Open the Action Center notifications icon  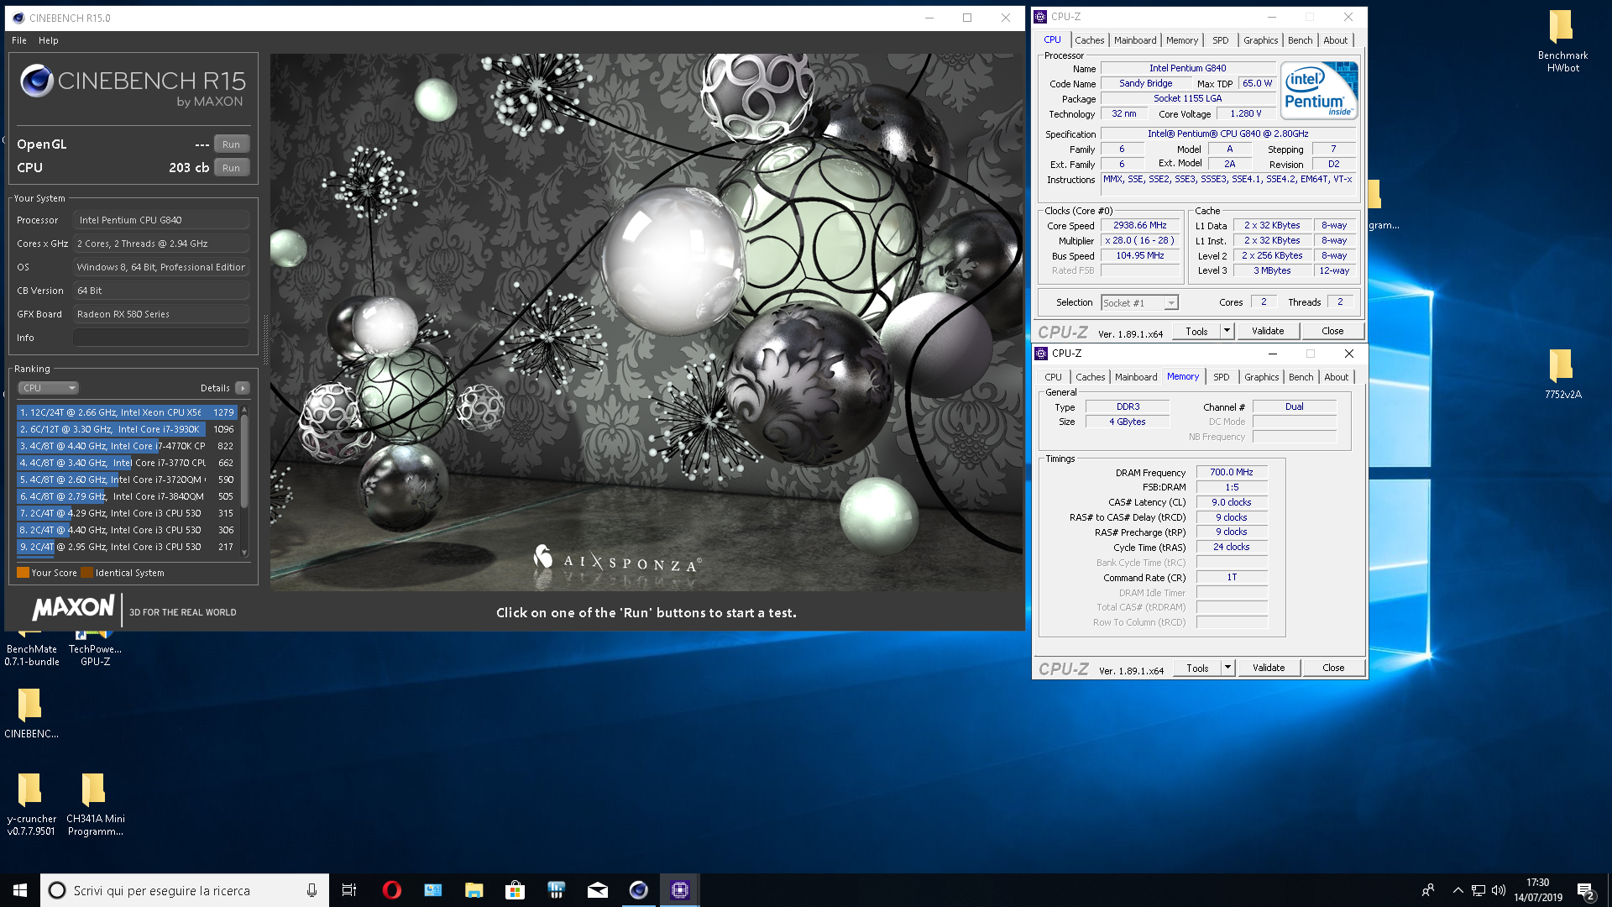point(1585,890)
